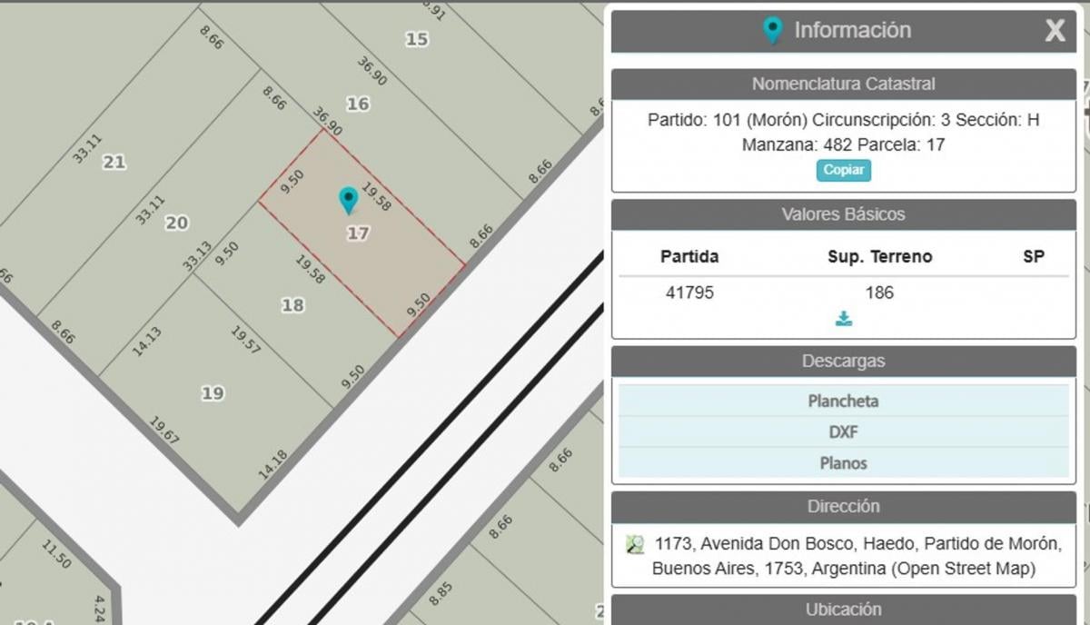The image size is (1090, 625).
Task: Close the Información panel with X
Action: (x=1055, y=31)
